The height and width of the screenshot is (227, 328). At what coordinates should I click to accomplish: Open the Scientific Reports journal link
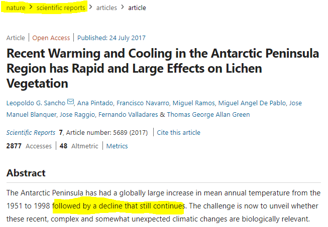coord(31,133)
